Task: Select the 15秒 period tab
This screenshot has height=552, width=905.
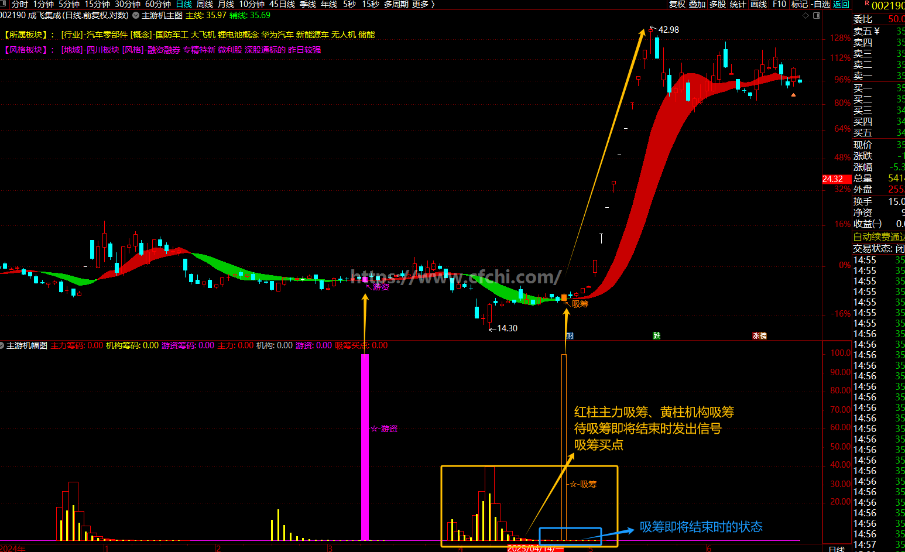Action: click(371, 4)
